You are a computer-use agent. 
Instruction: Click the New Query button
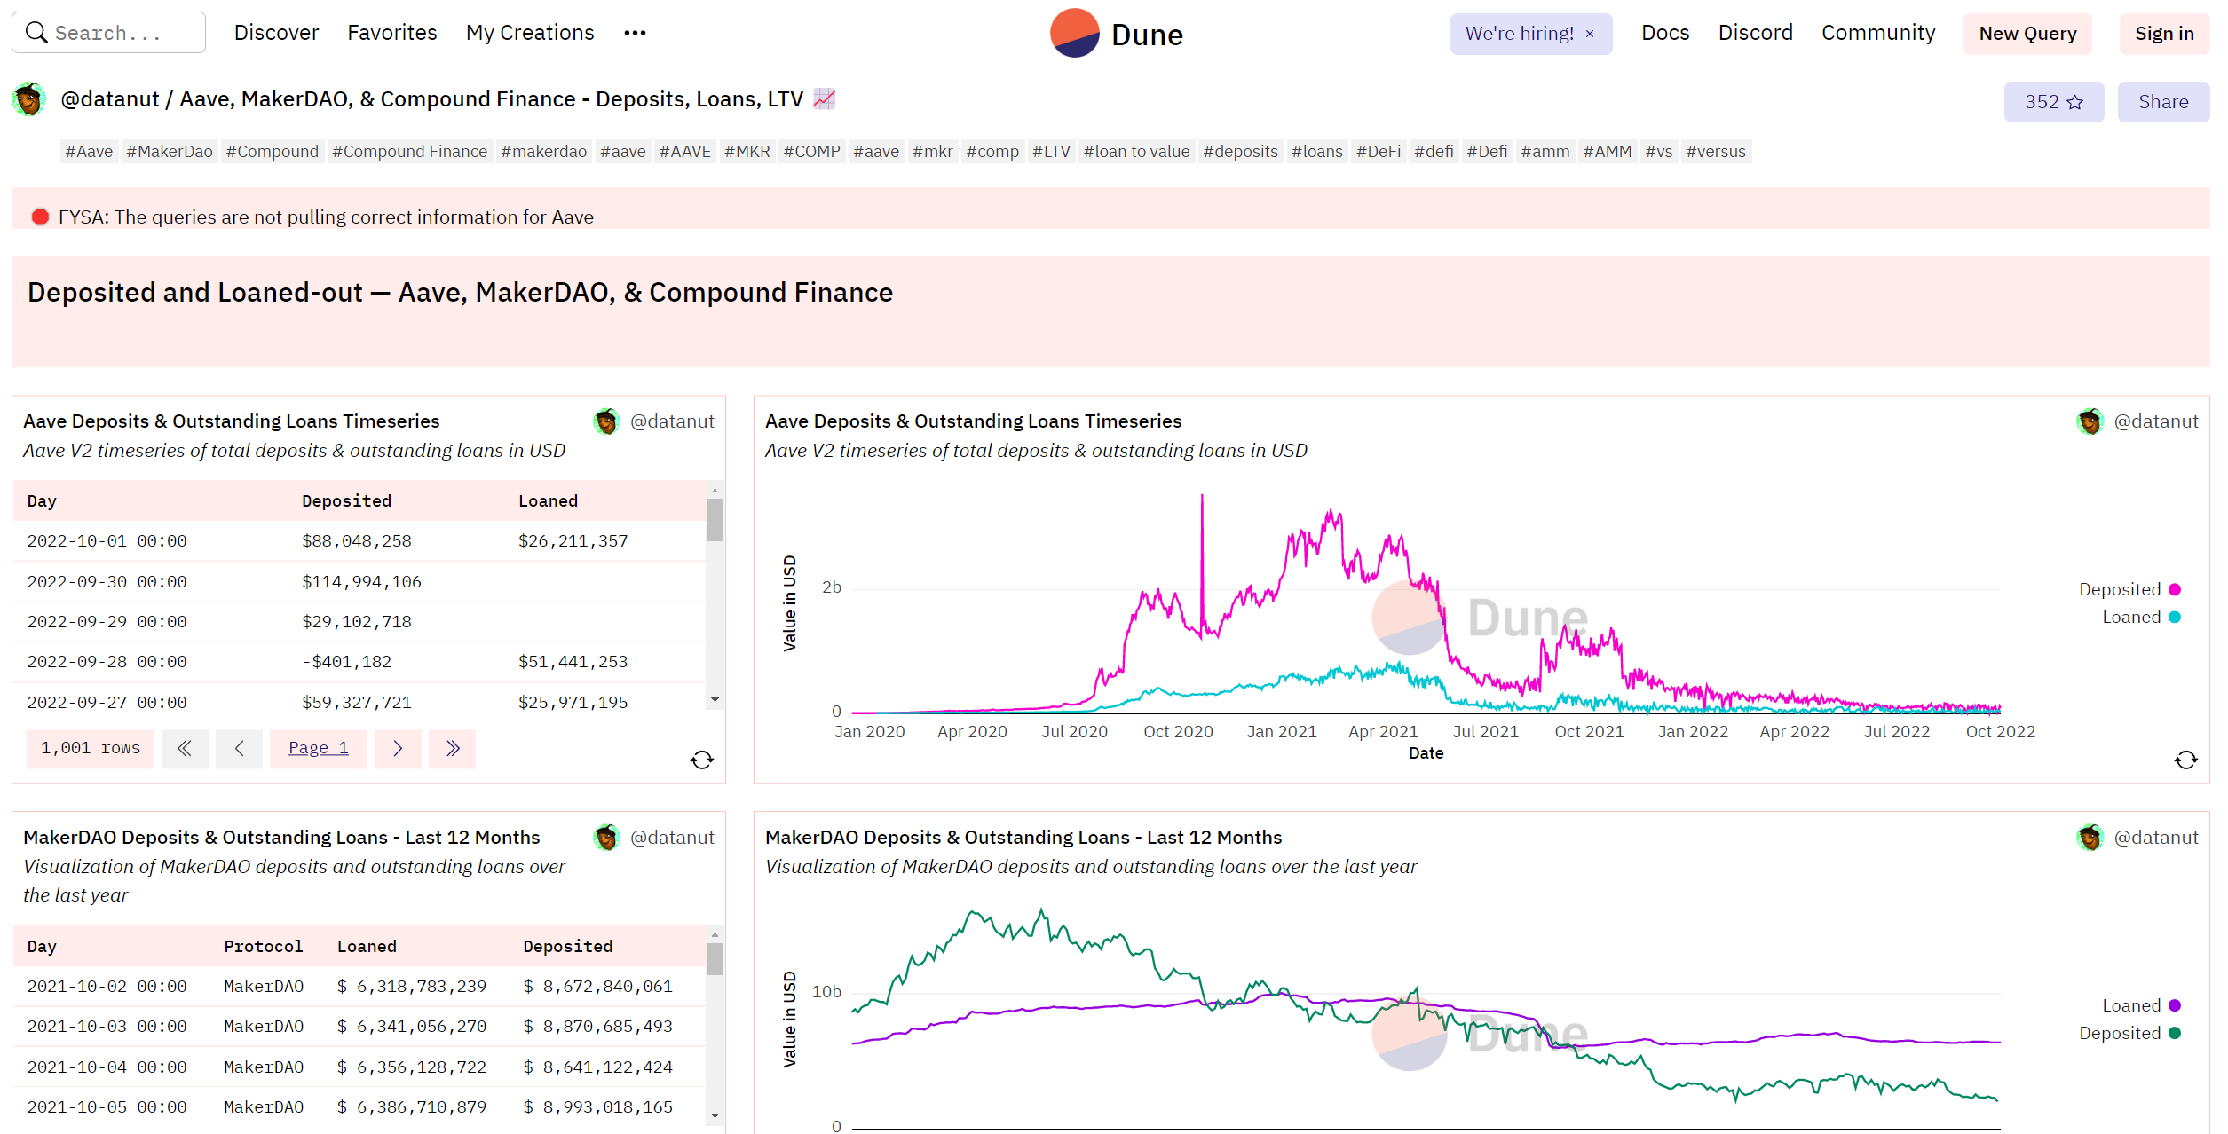click(2027, 34)
